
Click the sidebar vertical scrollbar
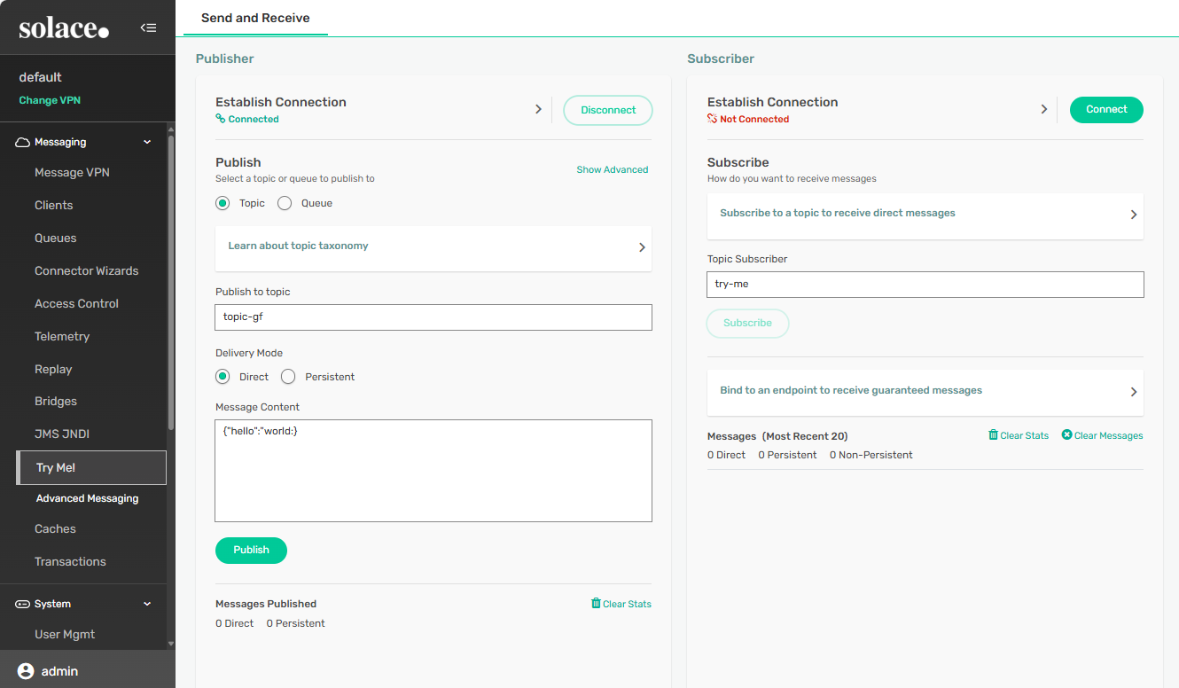click(170, 284)
